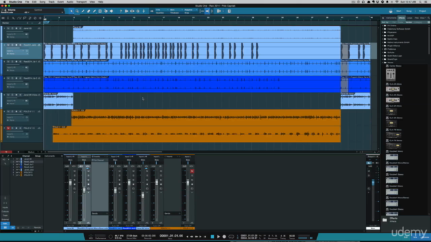Select the Listen speaker tool
The image size is (431, 242).
[x=112, y=11]
